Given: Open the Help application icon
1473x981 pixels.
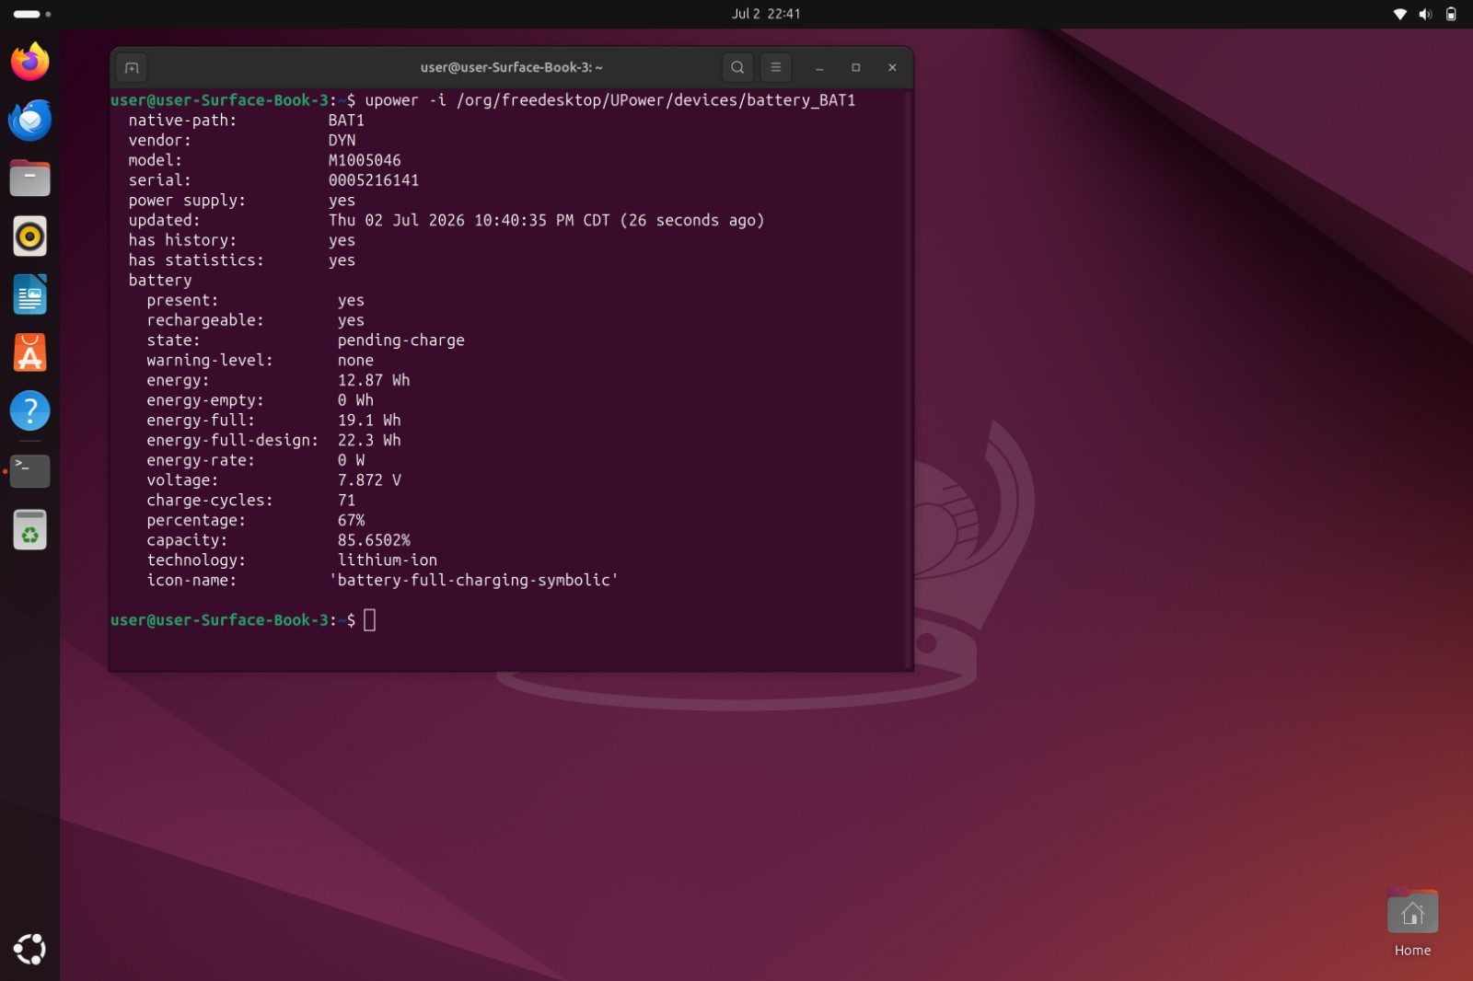Looking at the screenshot, I should coord(30,410).
